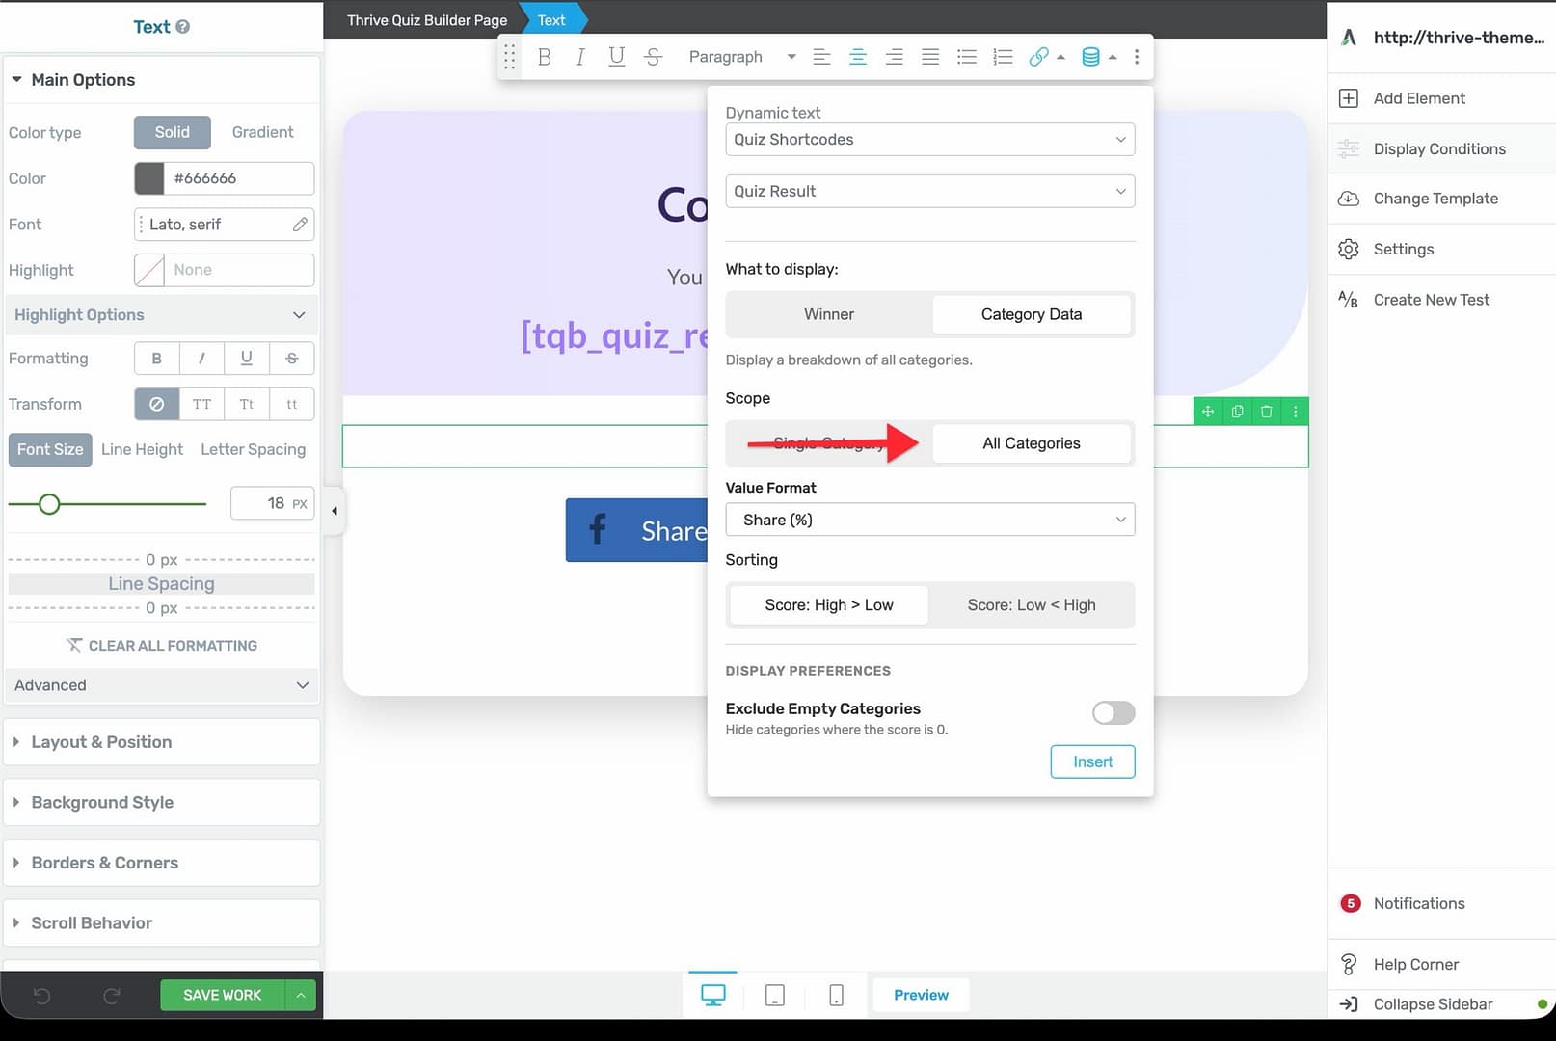Apply strikethrough from the floating toolbar
Screen dimensions: 1556x1041
653,57
